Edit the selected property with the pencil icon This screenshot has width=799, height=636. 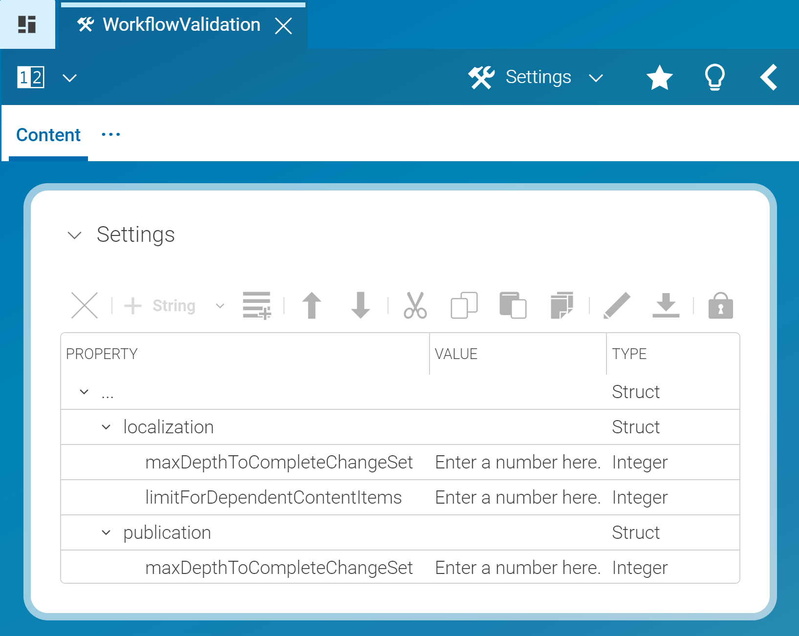[x=617, y=305]
